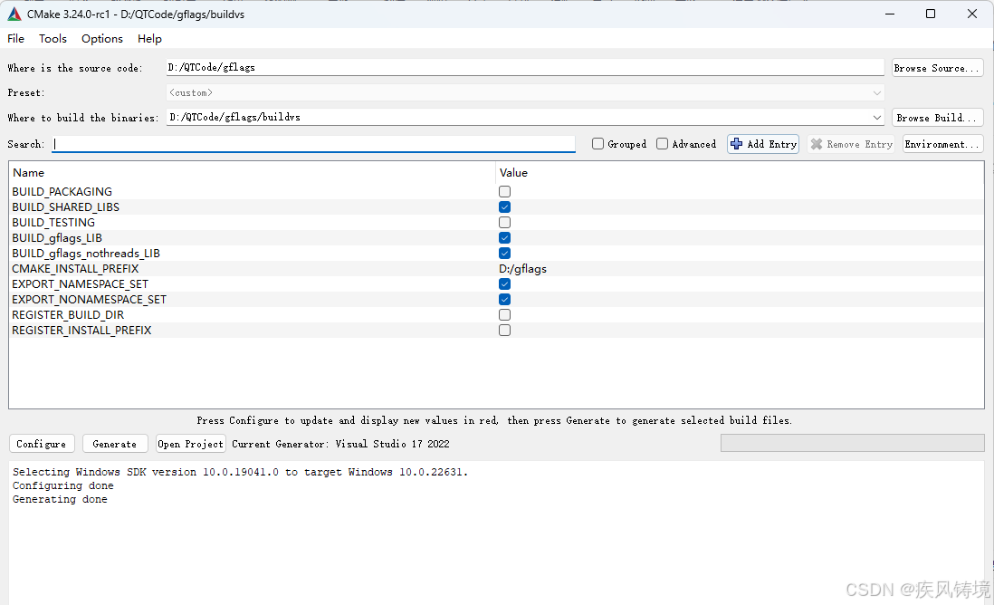Viewport: 994px width, 605px height.
Task: Select the CMAKE_INSTALL_PREFIX name row
Action: point(75,269)
